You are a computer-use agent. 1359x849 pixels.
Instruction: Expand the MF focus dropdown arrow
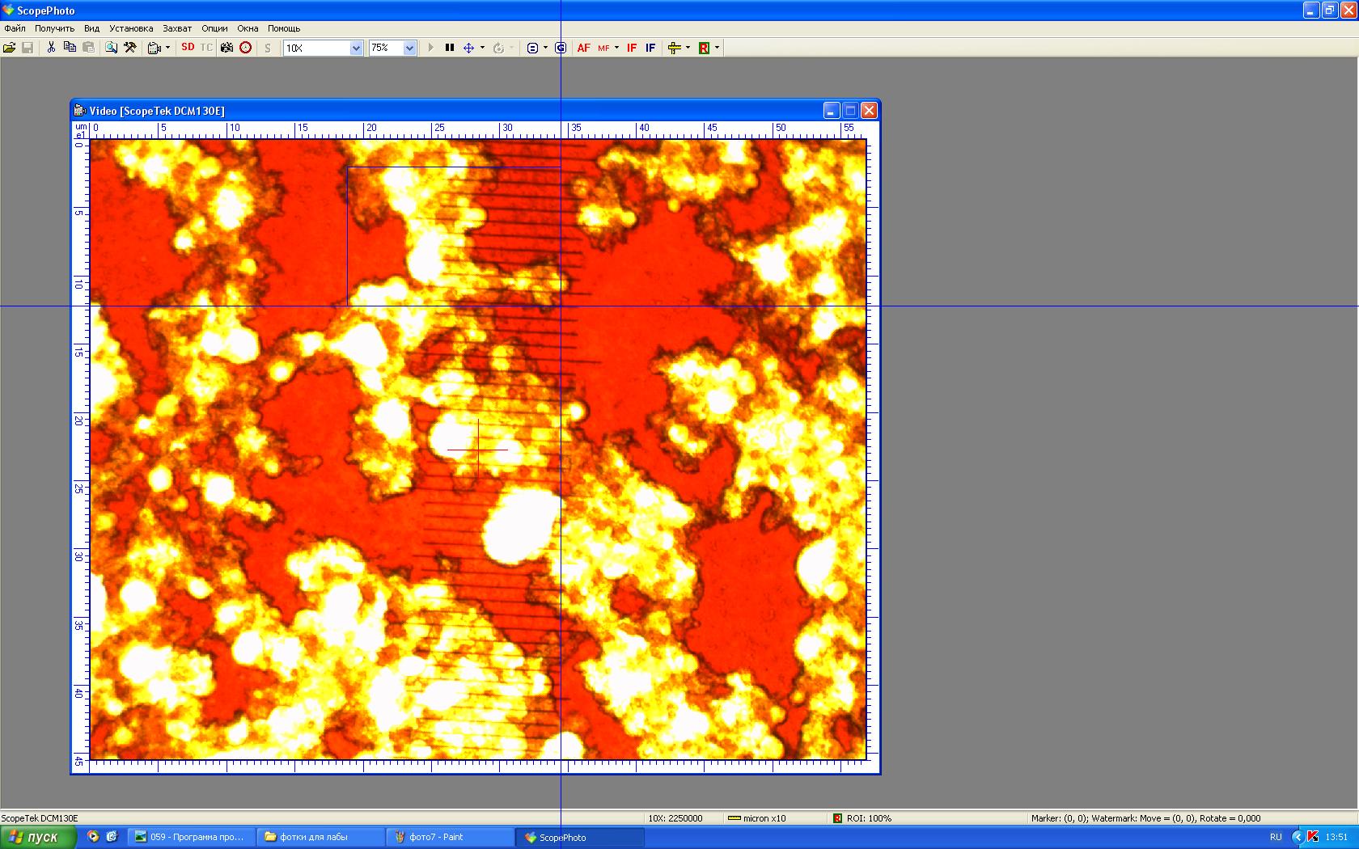(616, 48)
